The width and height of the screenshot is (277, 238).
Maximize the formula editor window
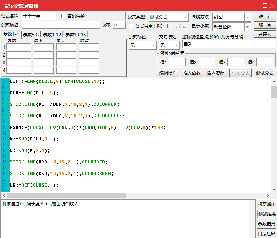pyautogui.click(x=264, y=5)
